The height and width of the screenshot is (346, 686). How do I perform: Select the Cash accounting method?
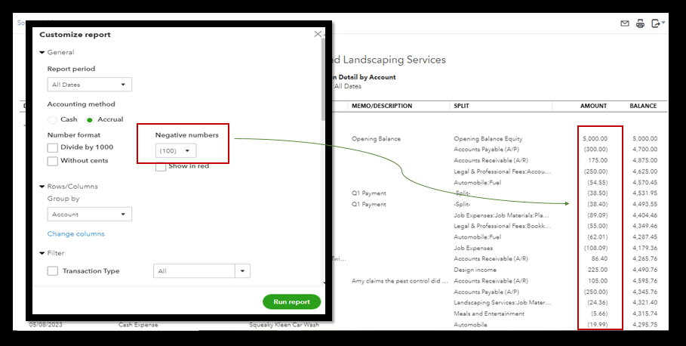pyautogui.click(x=53, y=119)
